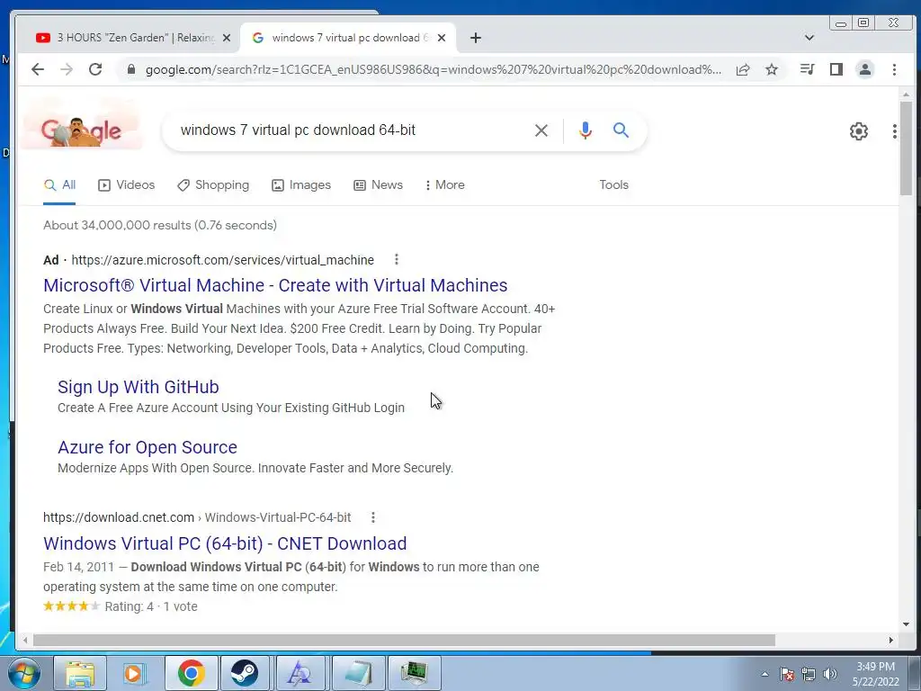The height and width of the screenshot is (691, 921).
Task: Expand the More search filters menu
Action: 444,184
